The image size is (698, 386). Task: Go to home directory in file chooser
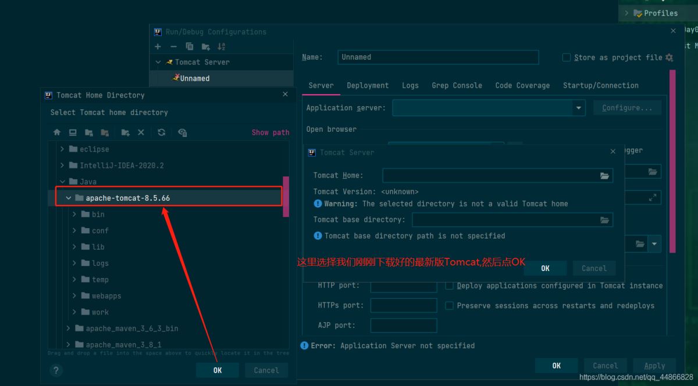pyautogui.click(x=57, y=132)
